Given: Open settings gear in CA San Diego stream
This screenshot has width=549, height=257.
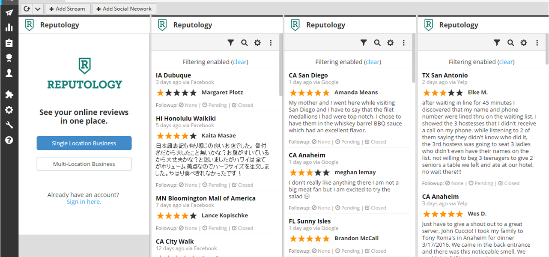Looking at the screenshot, I should 391,42.
